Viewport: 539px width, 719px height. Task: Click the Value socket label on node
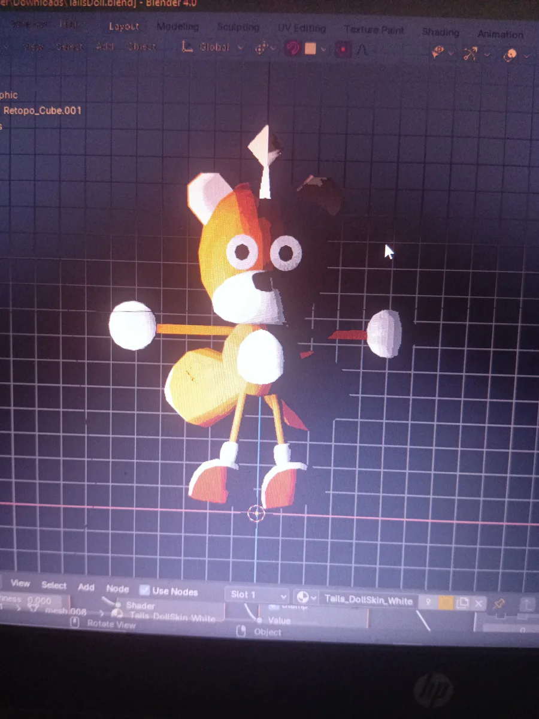279,621
